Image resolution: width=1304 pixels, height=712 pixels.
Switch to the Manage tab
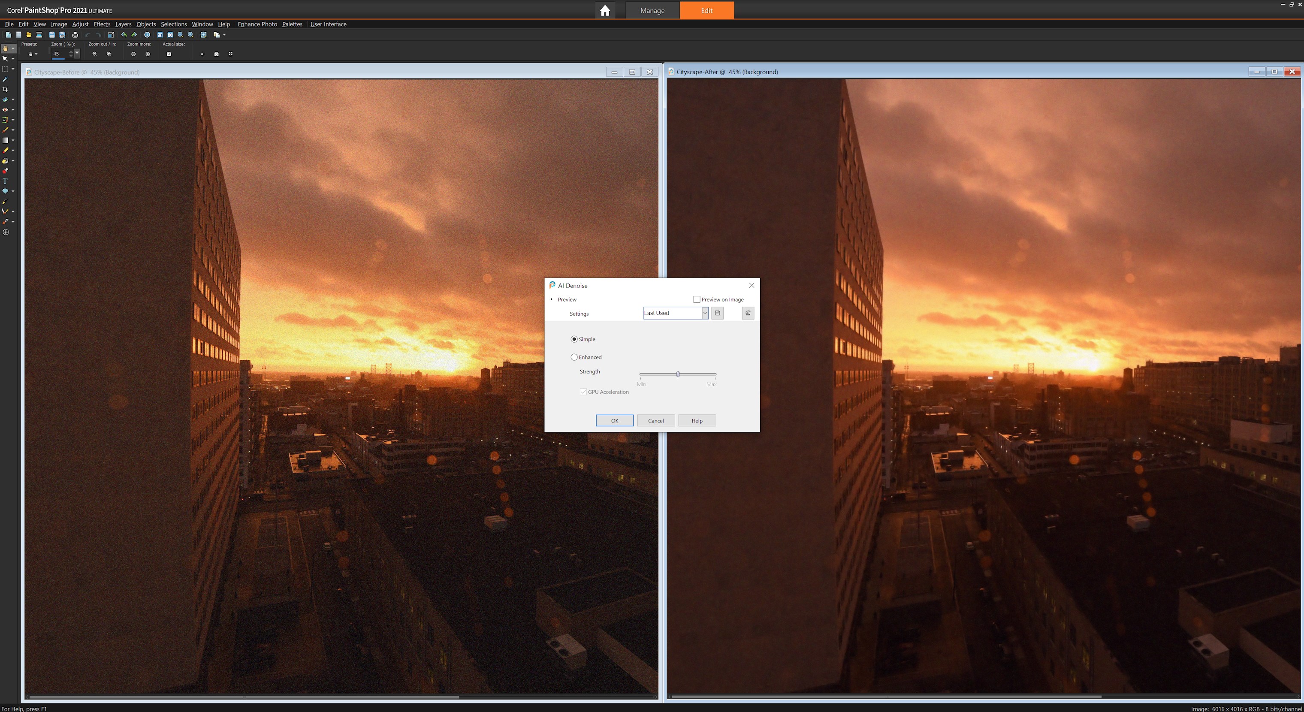652,11
